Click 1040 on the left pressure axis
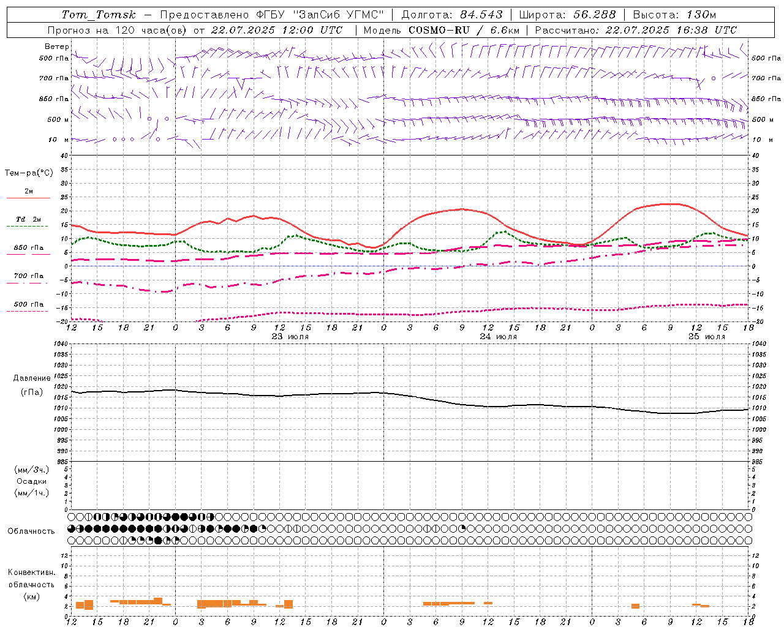The height and width of the screenshot is (627, 784). tap(61, 344)
